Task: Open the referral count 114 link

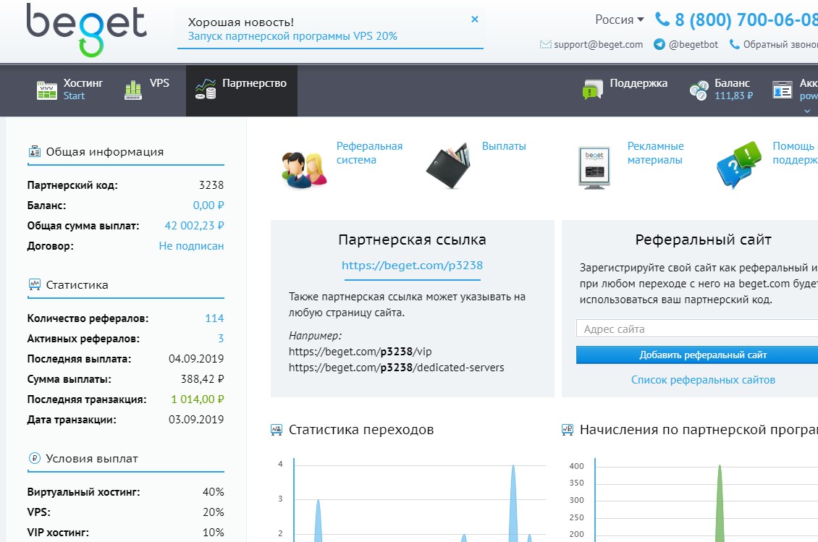Action: [x=214, y=318]
